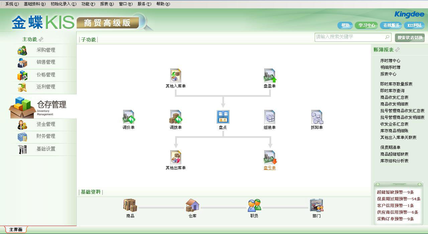The image size is (428, 234).
Task: Open 商品收发明细表 report
Action: [x=394, y=104]
